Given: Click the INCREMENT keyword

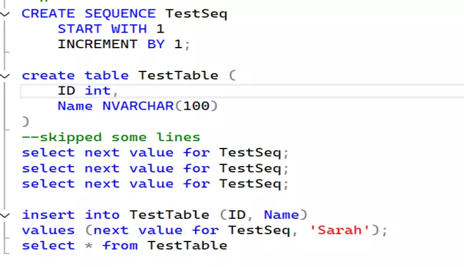Looking at the screenshot, I should pos(97,44).
